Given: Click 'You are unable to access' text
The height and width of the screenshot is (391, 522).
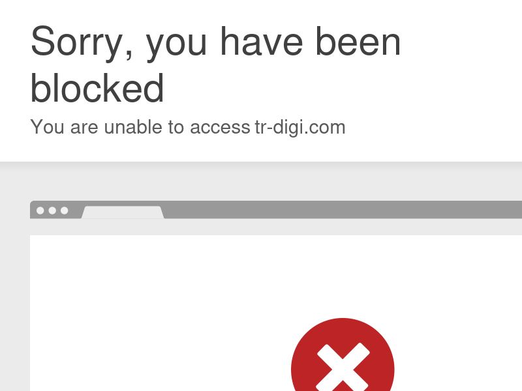Looking at the screenshot, I should pos(140,127).
